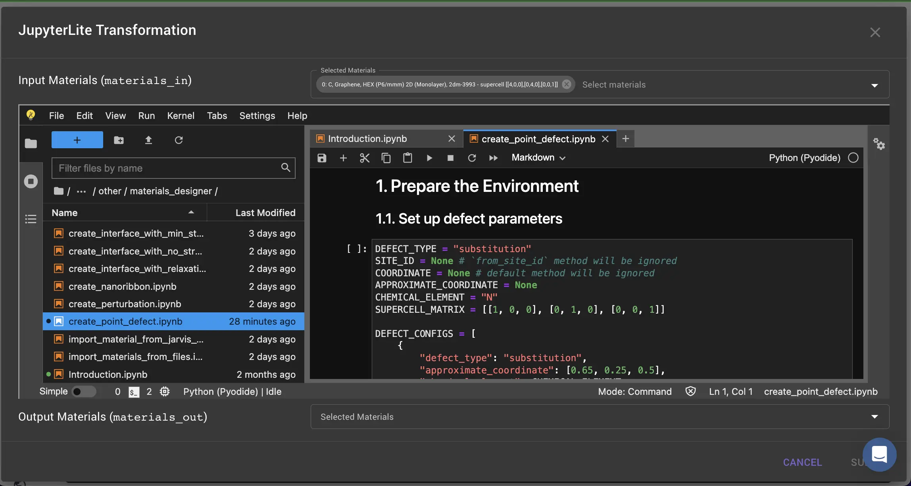This screenshot has width=911, height=486.
Task: Expand the Output Materials selection dropdown
Action: point(874,417)
